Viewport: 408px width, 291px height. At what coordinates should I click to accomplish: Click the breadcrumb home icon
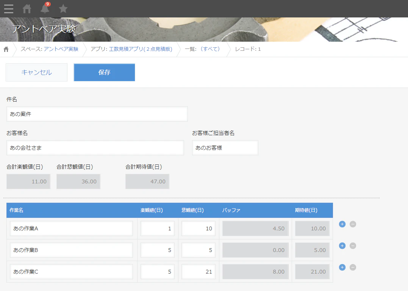(x=6, y=49)
